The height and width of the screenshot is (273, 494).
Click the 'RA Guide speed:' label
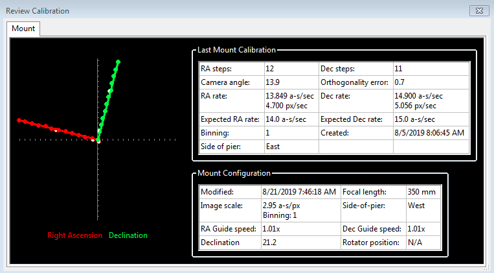point(229,229)
